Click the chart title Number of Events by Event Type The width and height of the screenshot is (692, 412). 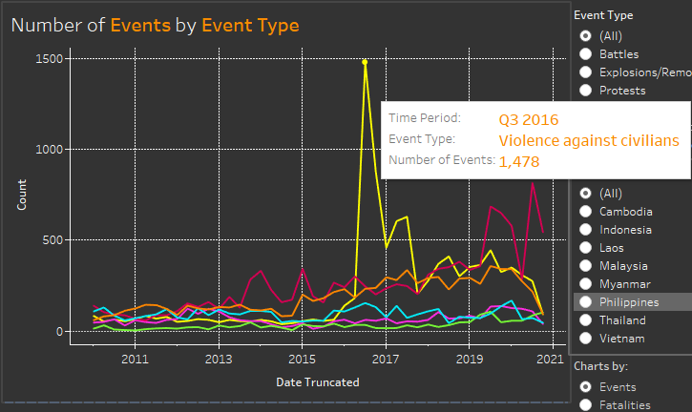[155, 26]
